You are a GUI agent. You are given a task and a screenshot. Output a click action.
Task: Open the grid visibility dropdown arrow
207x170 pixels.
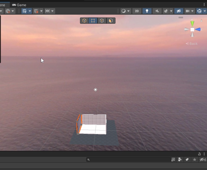click(30, 11)
